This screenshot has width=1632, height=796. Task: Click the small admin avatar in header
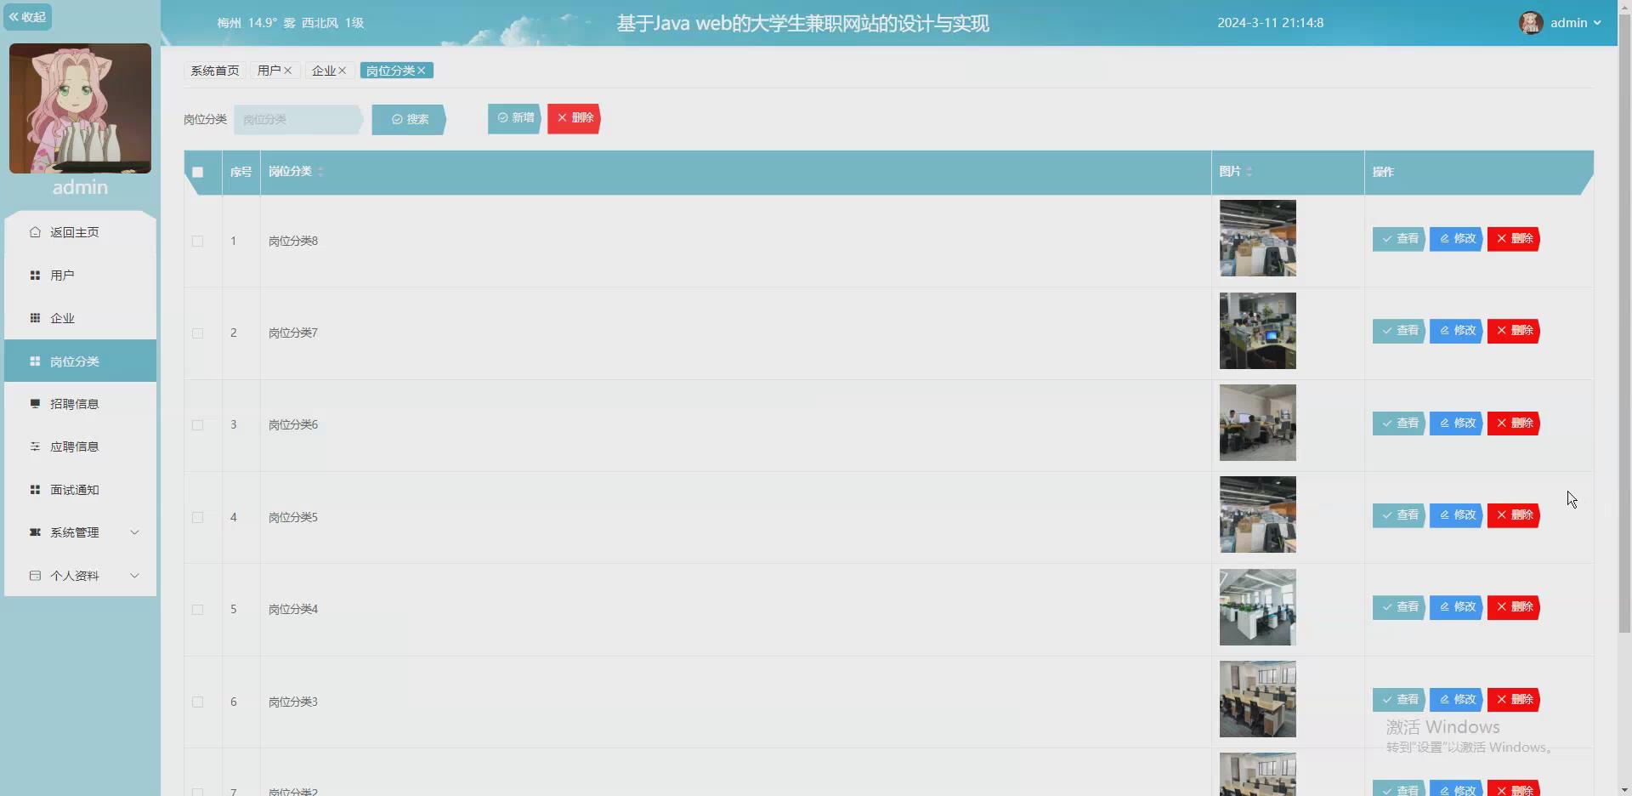tap(1531, 23)
